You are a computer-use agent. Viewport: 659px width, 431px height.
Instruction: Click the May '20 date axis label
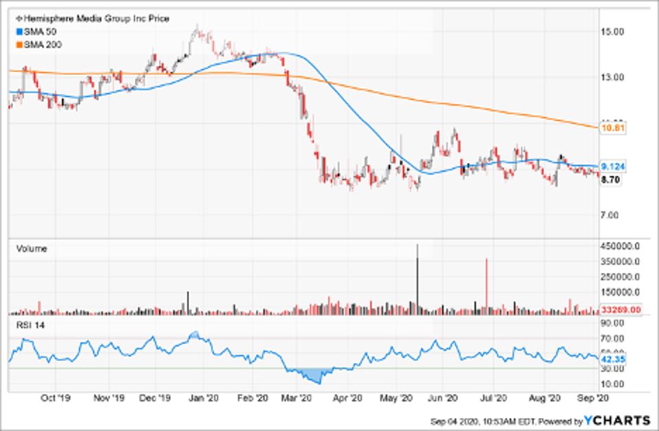[396, 398]
